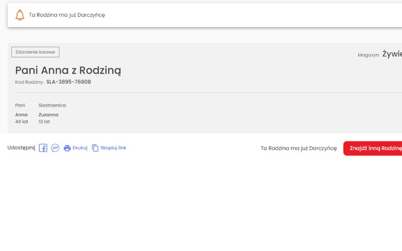Viewport: 402px width, 251px height.
Task: Click the Pani Anna z Rodziną heading
Action: (x=68, y=70)
